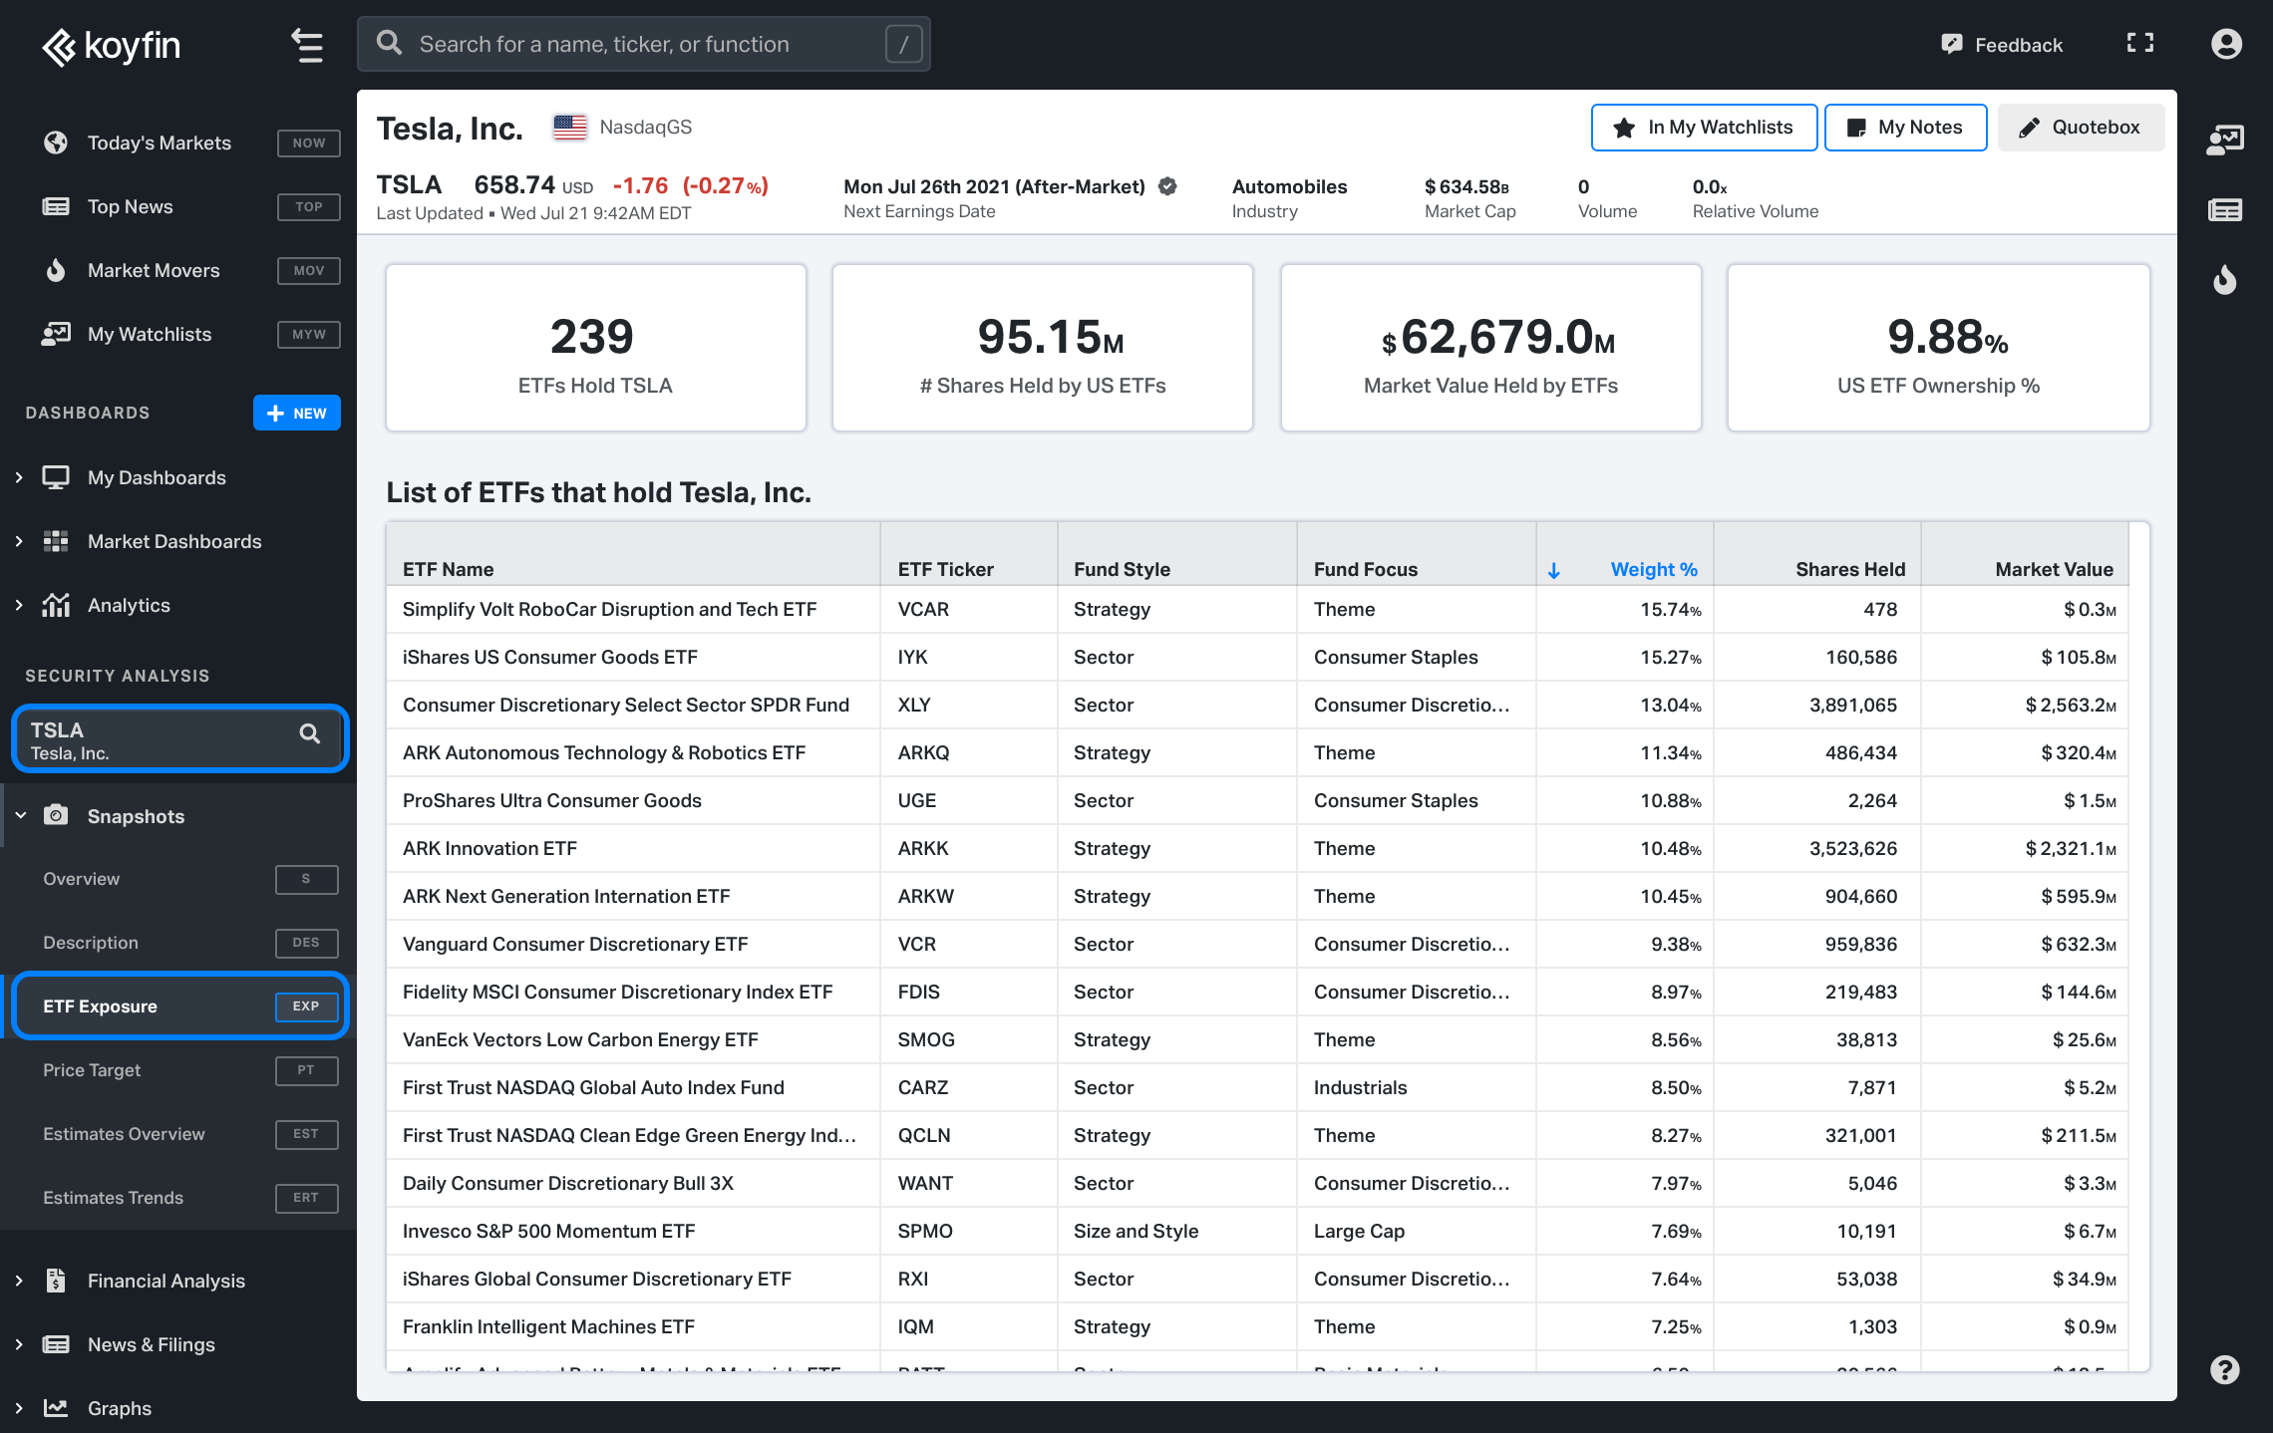Open the My Notes button
This screenshot has width=2273, height=1433.
(x=1905, y=128)
